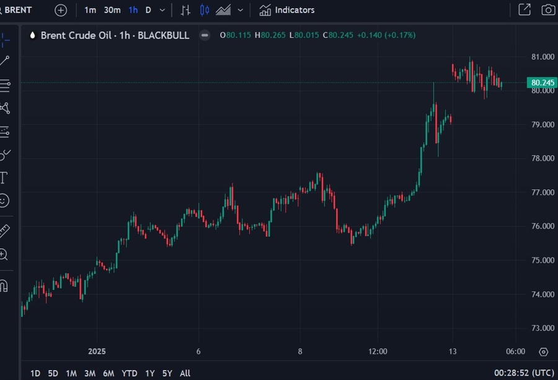The width and height of the screenshot is (558, 380).
Task: Open the forecasting and measurement tools
Action: click(4, 132)
